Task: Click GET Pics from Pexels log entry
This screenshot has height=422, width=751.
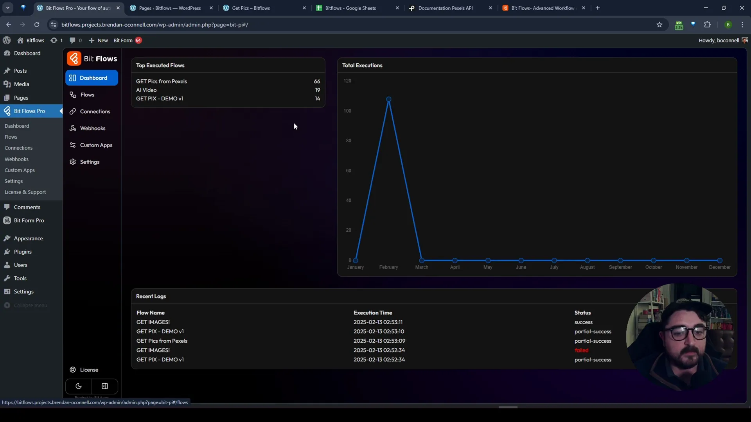Action: tap(162, 341)
